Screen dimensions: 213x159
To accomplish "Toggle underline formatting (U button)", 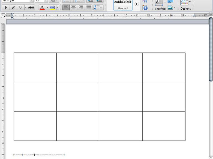I will pos(20,7).
